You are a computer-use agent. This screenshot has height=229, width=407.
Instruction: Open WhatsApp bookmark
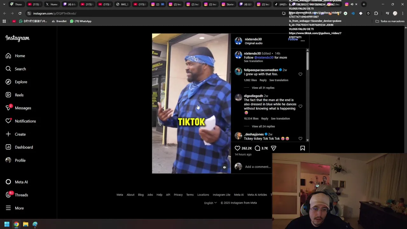point(80,21)
